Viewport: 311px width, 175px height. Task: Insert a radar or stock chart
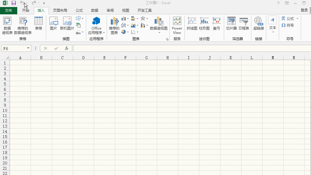point(143,18)
